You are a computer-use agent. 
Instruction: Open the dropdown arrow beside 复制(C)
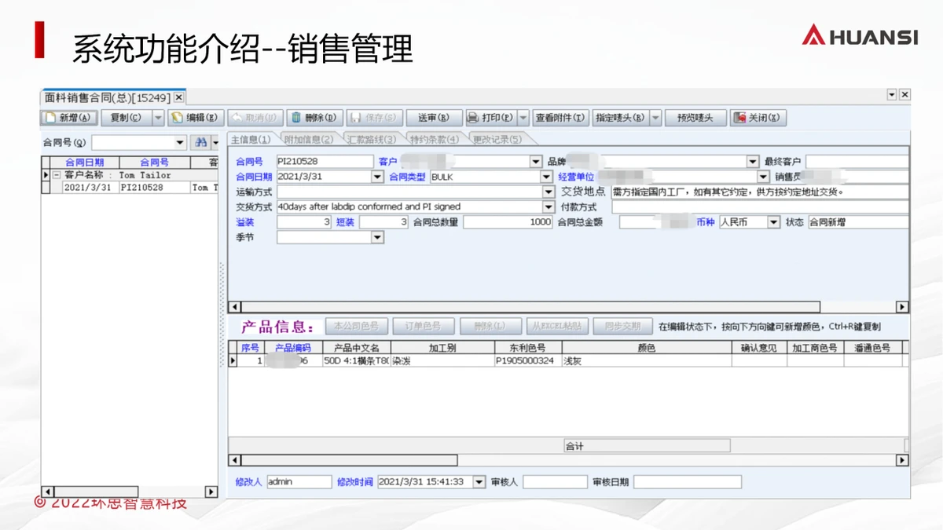point(157,118)
